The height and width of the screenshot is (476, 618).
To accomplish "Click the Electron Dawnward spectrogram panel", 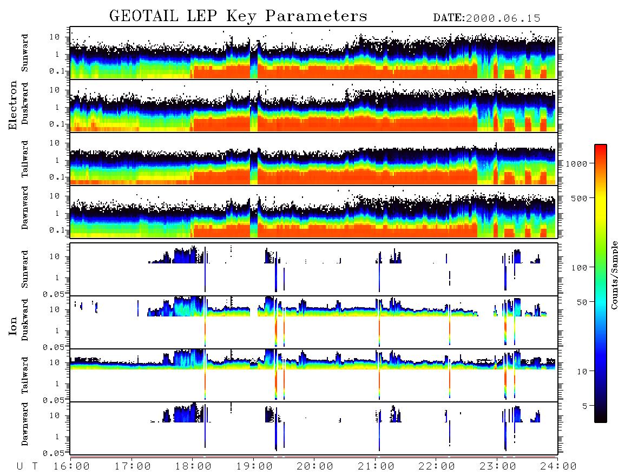I will tap(314, 211).
